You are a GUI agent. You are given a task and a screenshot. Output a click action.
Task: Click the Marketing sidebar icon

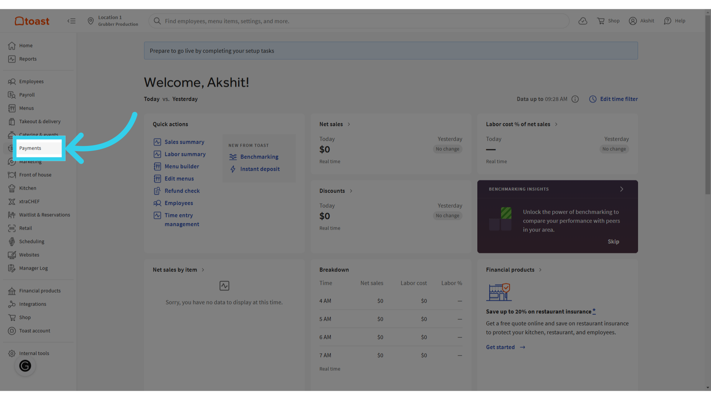(x=12, y=161)
